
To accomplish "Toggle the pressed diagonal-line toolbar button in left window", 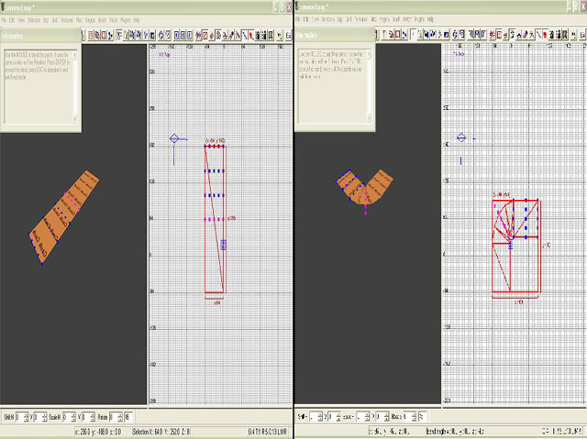I will click(x=244, y=36).
